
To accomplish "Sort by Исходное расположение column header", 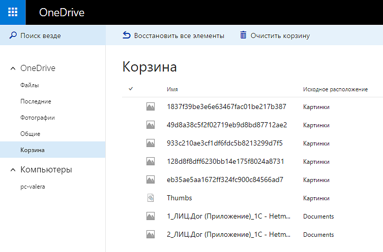I will (335, 89).
